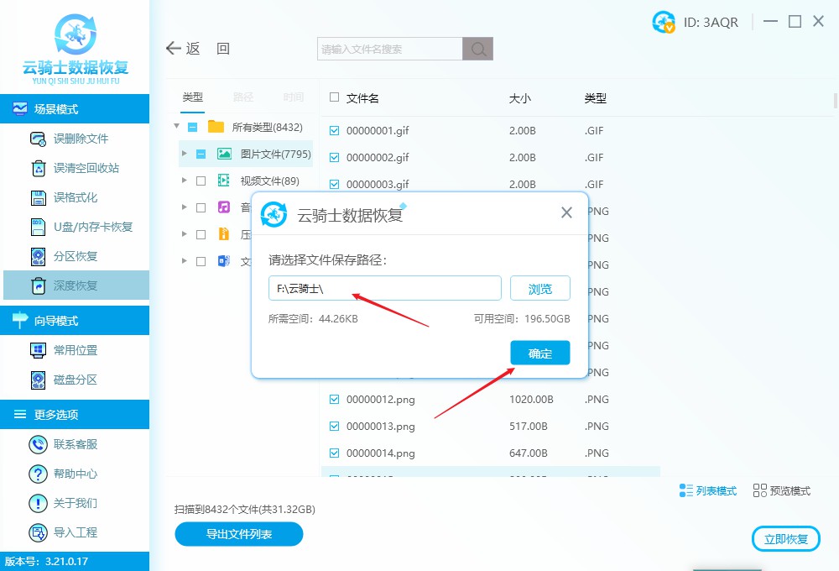Screen dimensions: 839x571
Task: Click the 联系客服 phone icon
Action: [38, 444]
